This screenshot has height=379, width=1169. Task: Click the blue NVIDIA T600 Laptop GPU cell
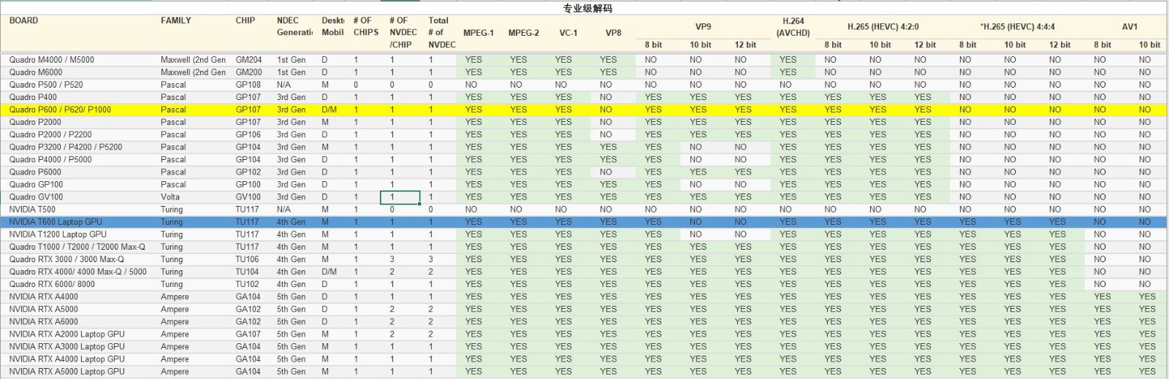click(56, 221)
